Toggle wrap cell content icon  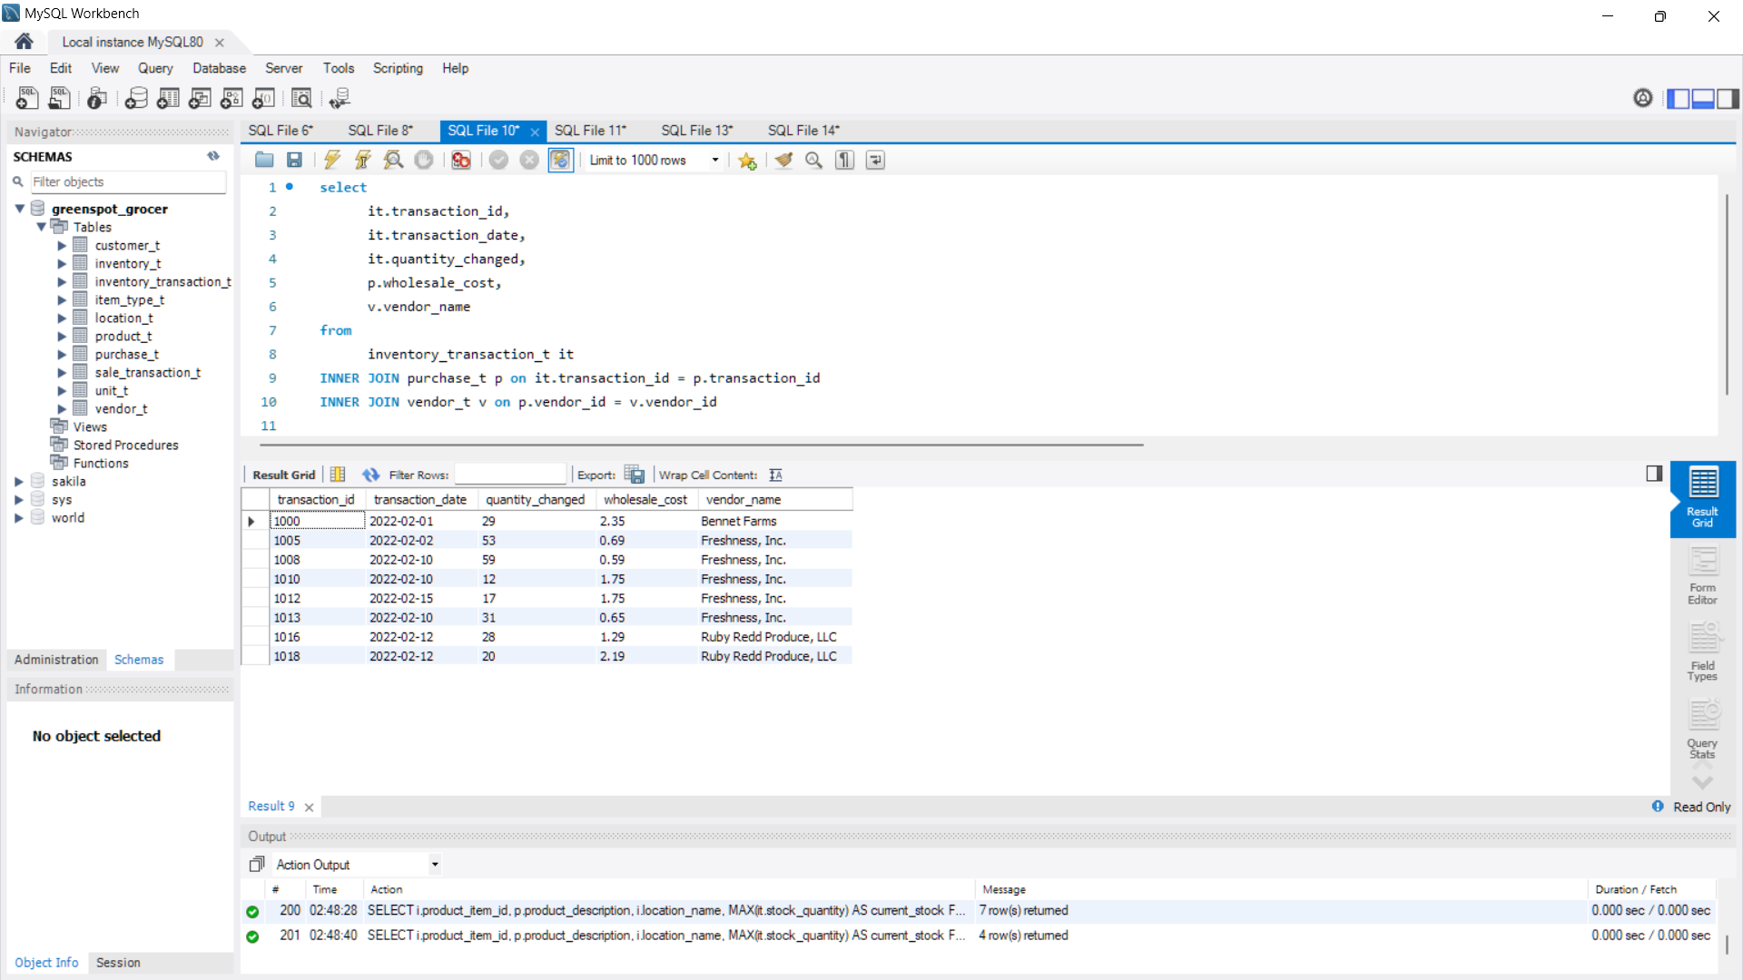(x=775, y=475)
